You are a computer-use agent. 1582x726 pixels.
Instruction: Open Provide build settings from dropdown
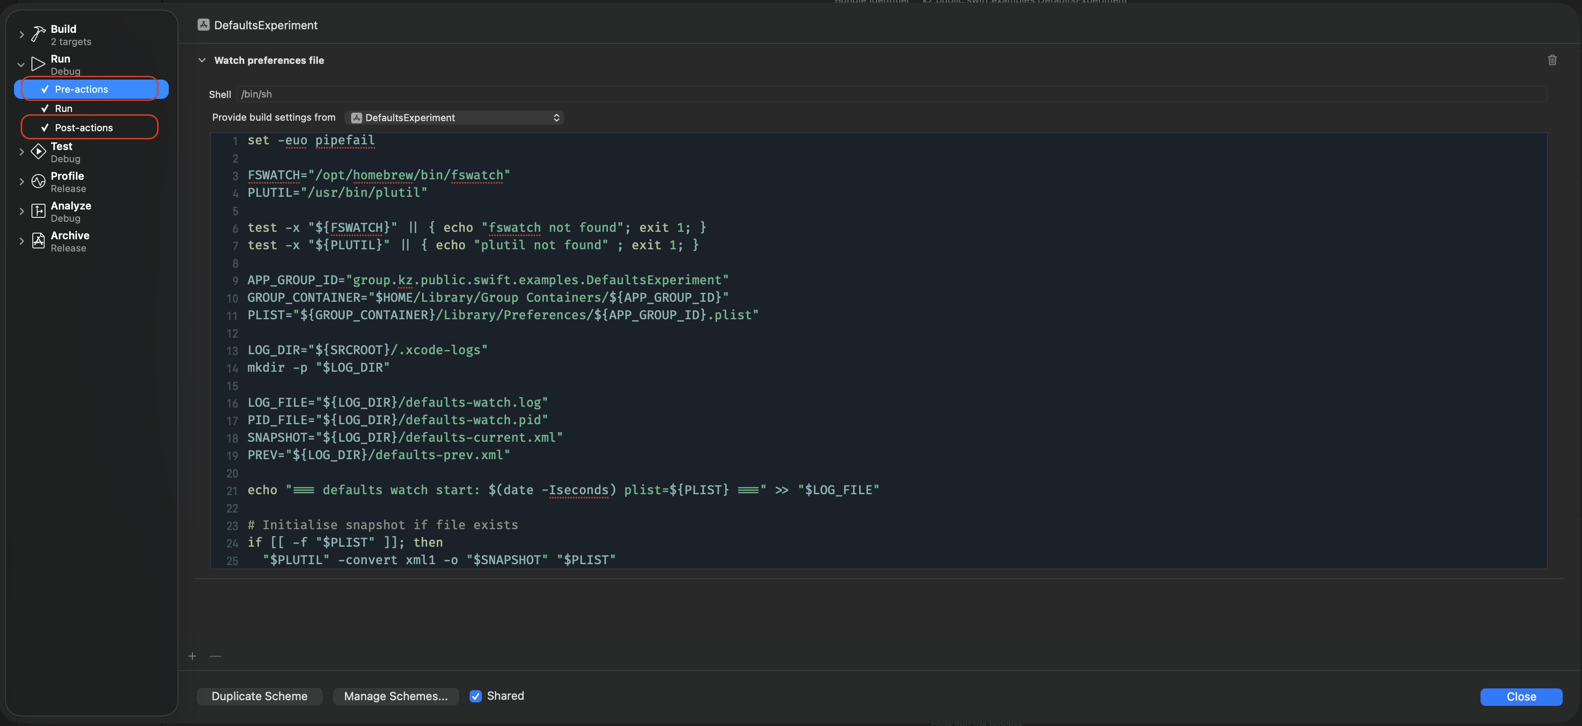pyautogui.click(x=454, y=117)
